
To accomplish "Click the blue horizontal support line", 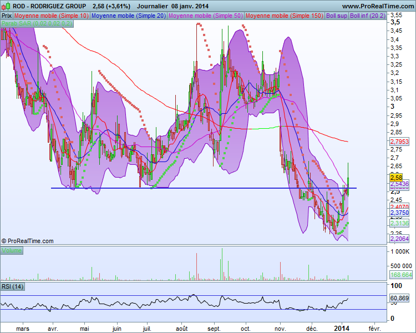I will coord(204,188).
